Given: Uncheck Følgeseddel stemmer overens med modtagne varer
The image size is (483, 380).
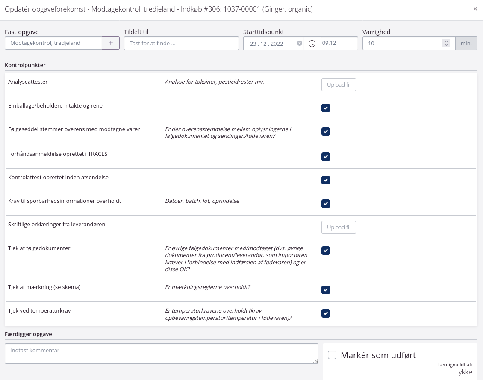Looking at the screenshot, I should [326, 132].
